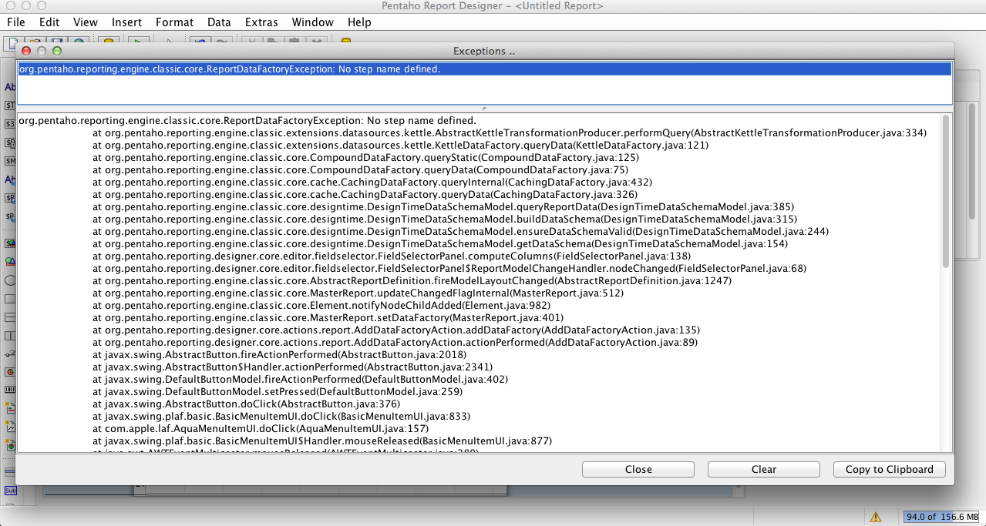Select the Horizontal-line element in the palette

pos(10,317)
